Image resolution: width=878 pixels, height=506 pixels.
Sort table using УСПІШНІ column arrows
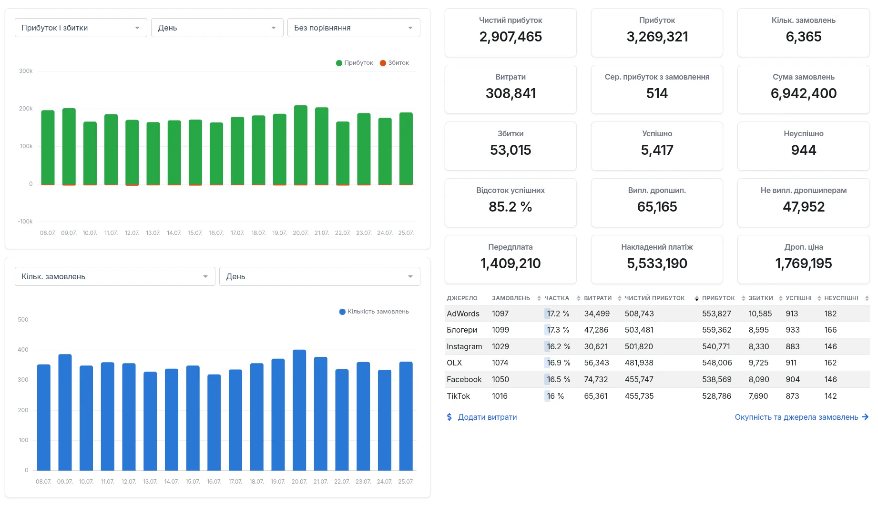tap(819, 298)
